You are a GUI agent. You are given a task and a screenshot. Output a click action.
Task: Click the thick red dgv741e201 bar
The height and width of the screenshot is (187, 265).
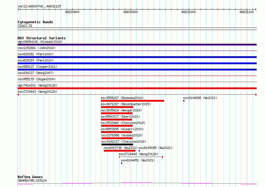point(137,88)
